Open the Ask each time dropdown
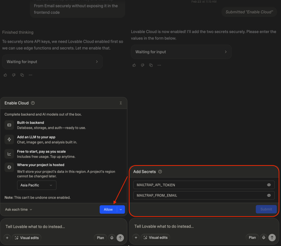Screen dimensions: 281x246 point(18,209)
